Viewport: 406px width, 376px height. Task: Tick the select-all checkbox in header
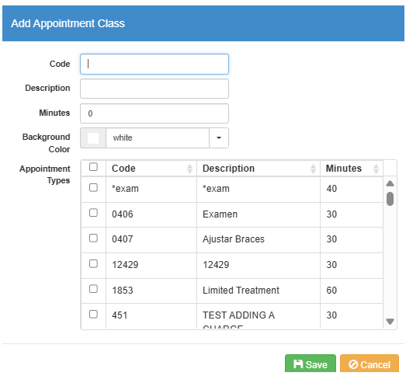[x=93, y=167]
